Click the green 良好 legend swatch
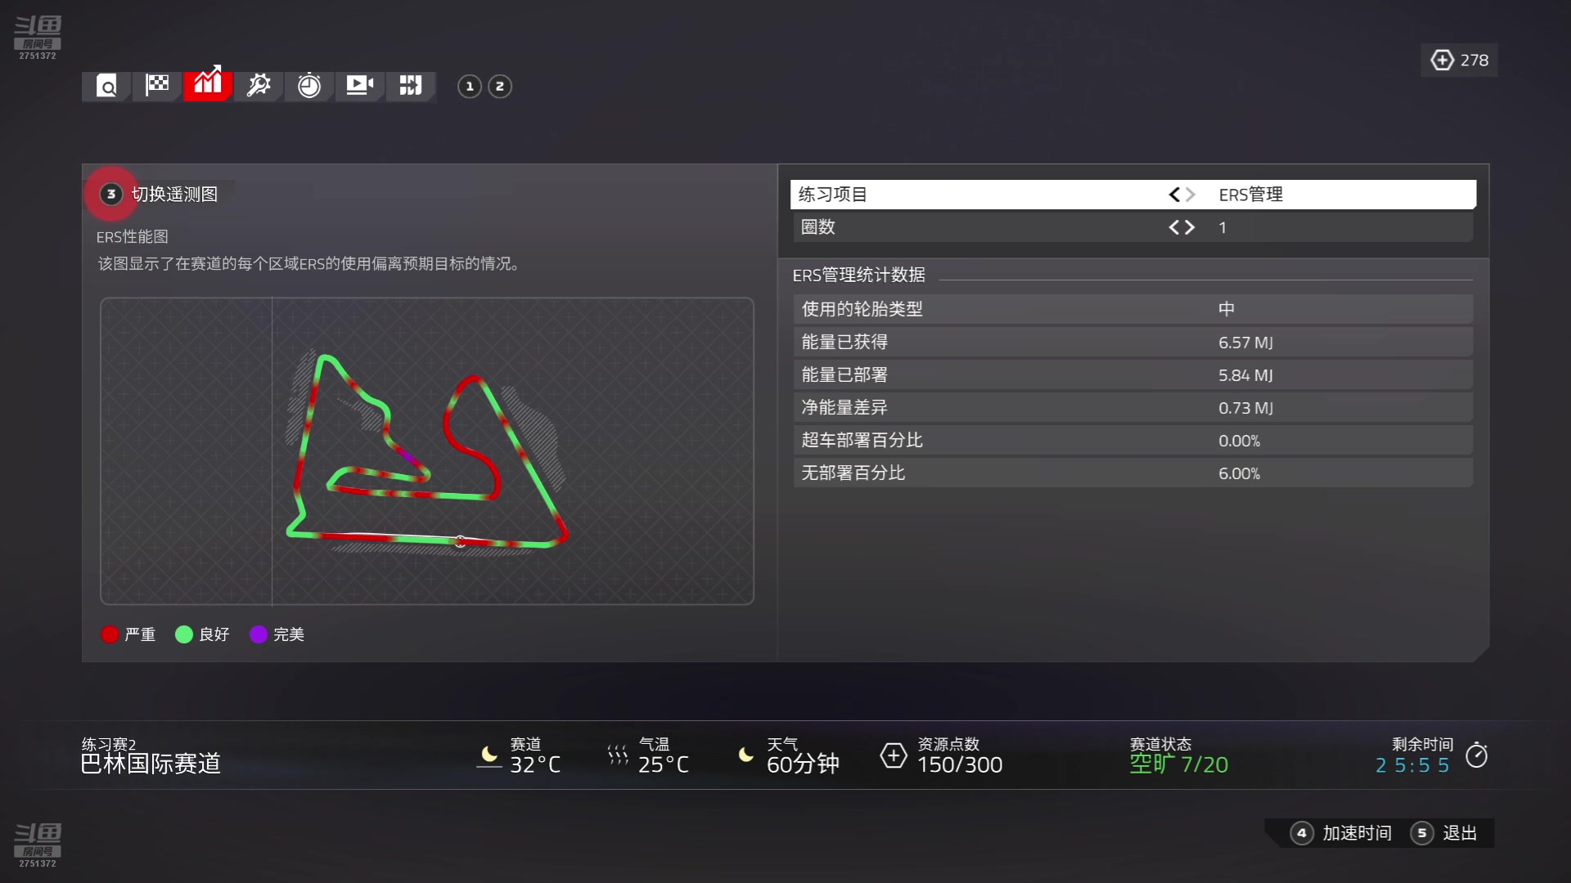1571x883 pixels. tap(184, 634)
